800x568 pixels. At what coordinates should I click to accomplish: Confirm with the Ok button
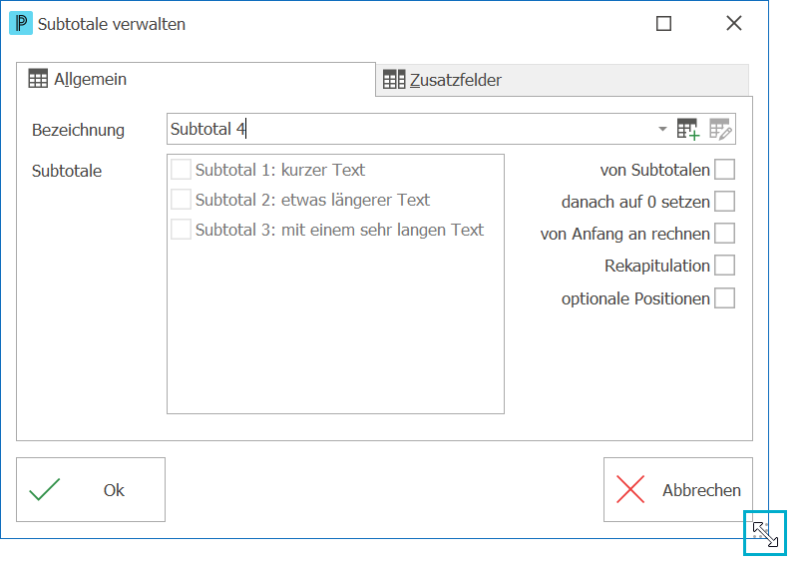[91, 489]
